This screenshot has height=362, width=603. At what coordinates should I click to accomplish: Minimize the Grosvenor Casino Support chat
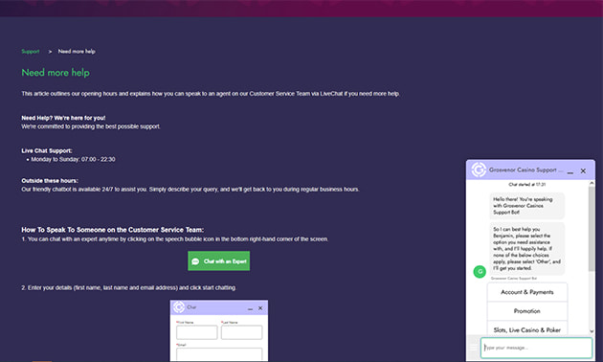coord(570,171)
